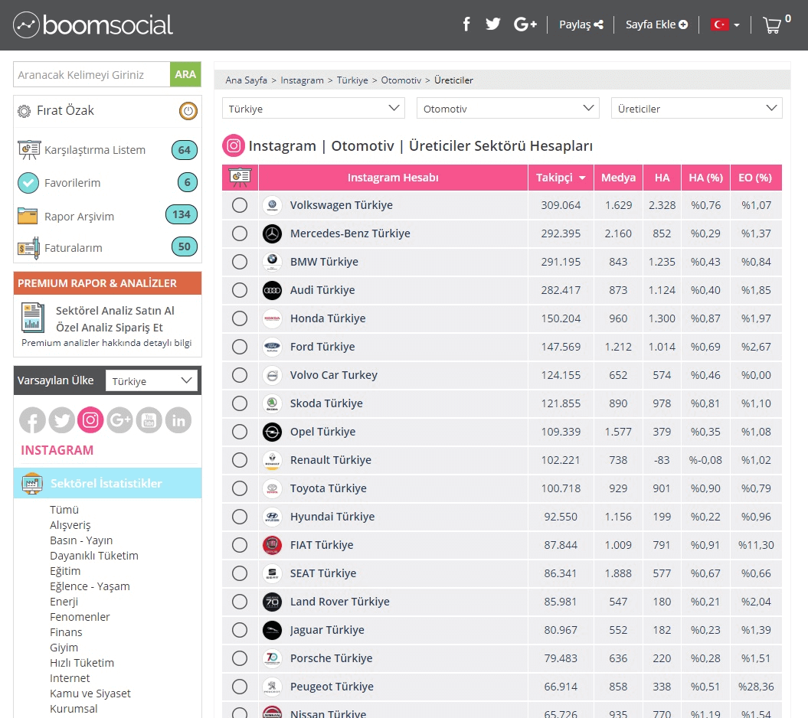
Task: Sort by the EO (%) column header
Action: point(755,178)
